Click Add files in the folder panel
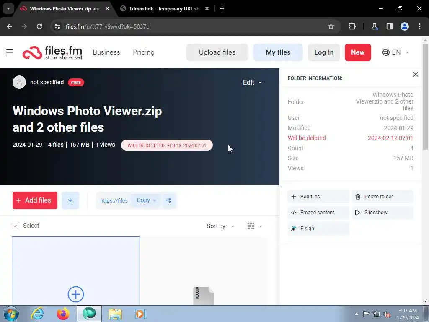Viewport: 429px width, 322px height. point(318,197)
